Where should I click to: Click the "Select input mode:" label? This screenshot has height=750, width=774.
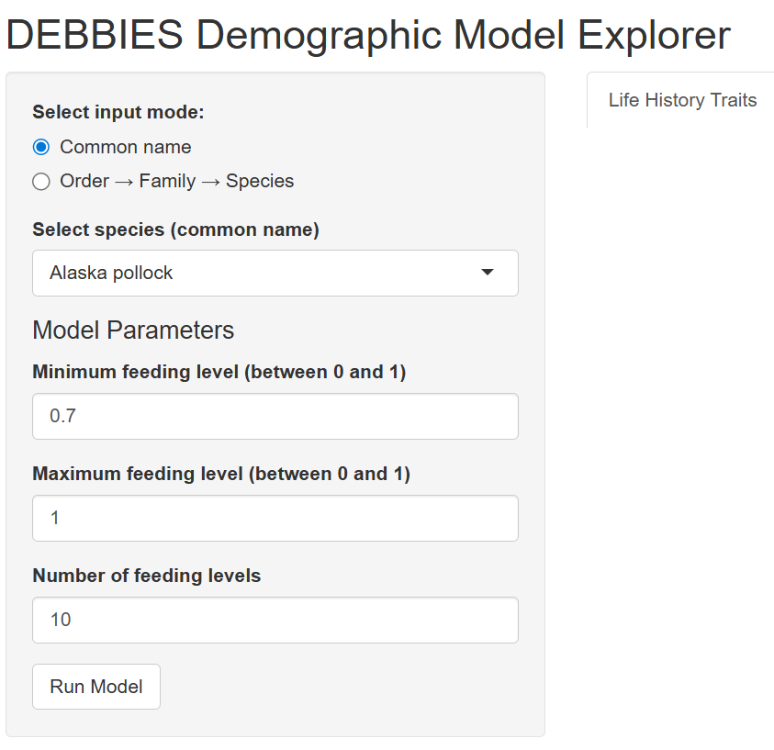pos(118,112)
